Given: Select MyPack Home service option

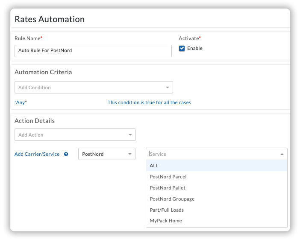Looking at the screenshot, I should [217, 221].
